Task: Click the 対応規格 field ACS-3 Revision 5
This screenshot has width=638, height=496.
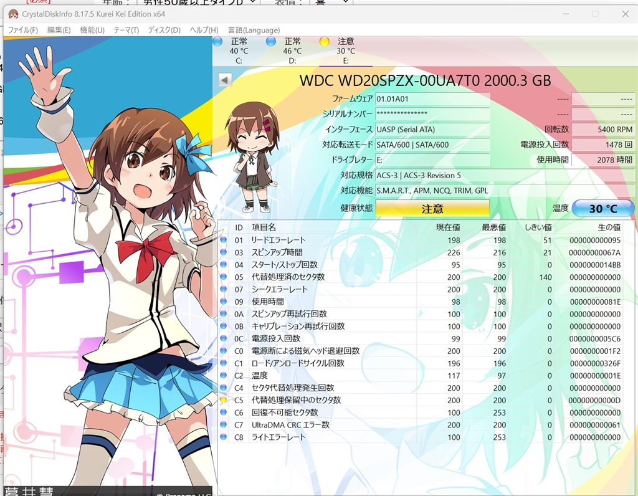Action: (505, 175)
